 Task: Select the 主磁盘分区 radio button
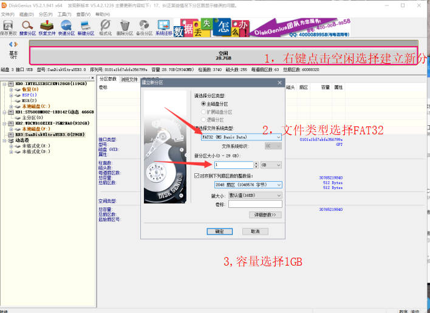[203, 104]
